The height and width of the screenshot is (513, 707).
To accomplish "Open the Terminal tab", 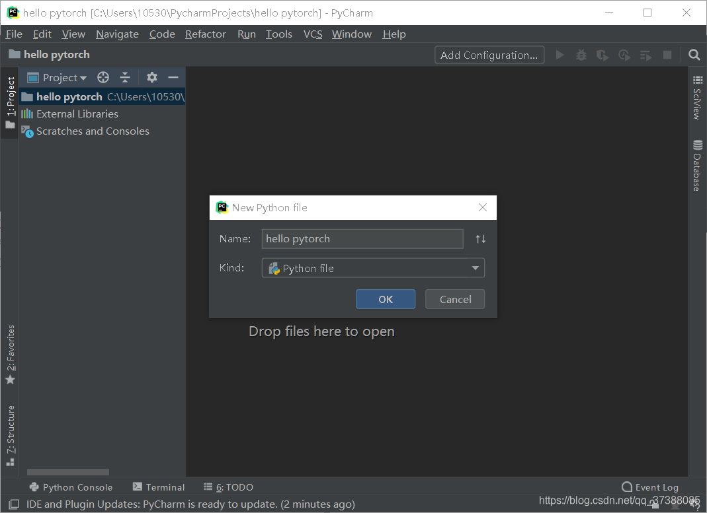I will pyautogui.click(x=159, y=487).
